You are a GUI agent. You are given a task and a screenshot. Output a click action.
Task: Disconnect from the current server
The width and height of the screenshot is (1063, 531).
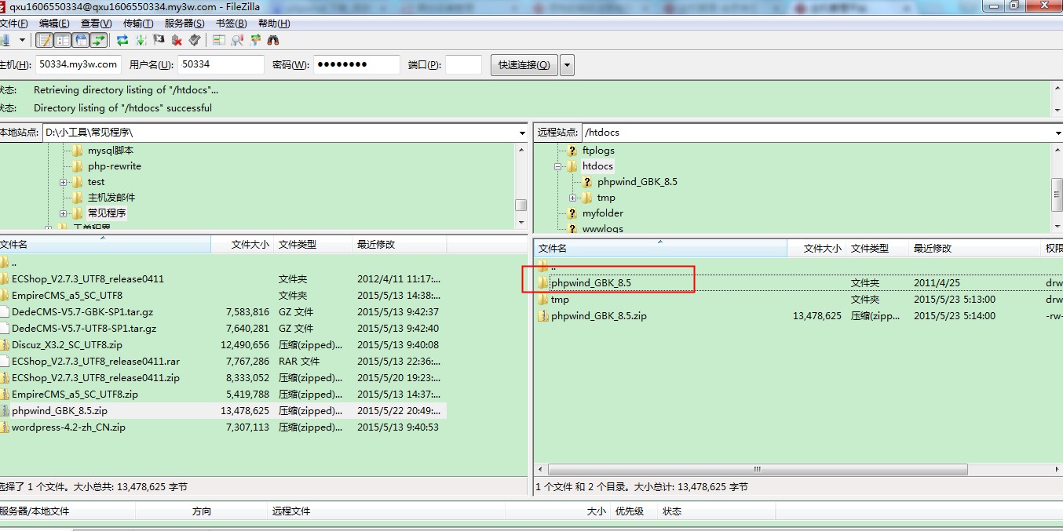[177, 40]
